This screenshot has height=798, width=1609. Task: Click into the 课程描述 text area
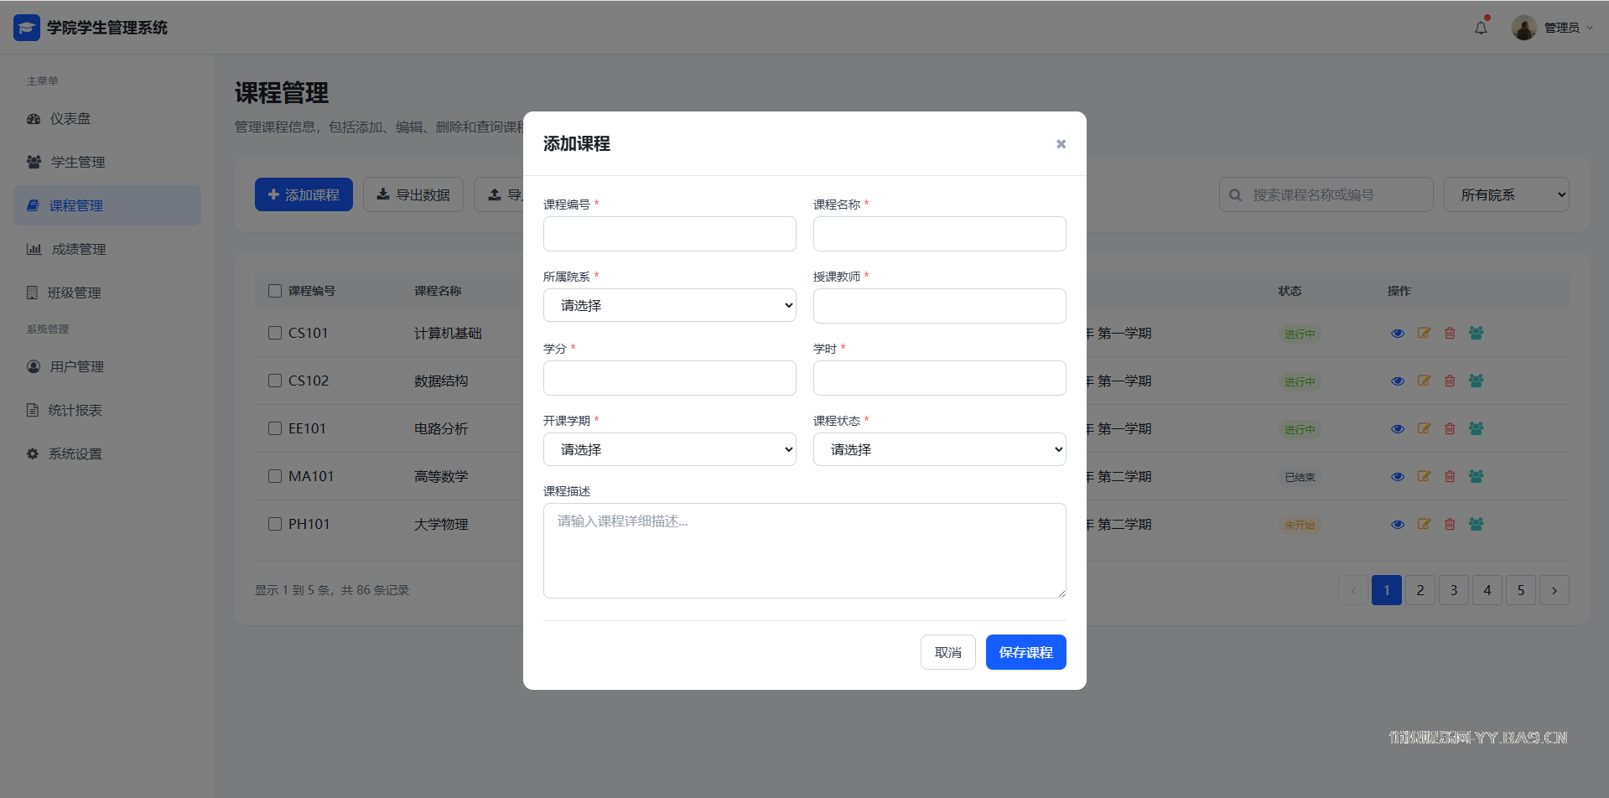[804, 551]
